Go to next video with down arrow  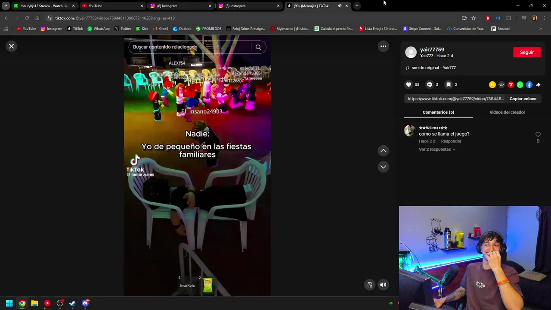[383, 167]
